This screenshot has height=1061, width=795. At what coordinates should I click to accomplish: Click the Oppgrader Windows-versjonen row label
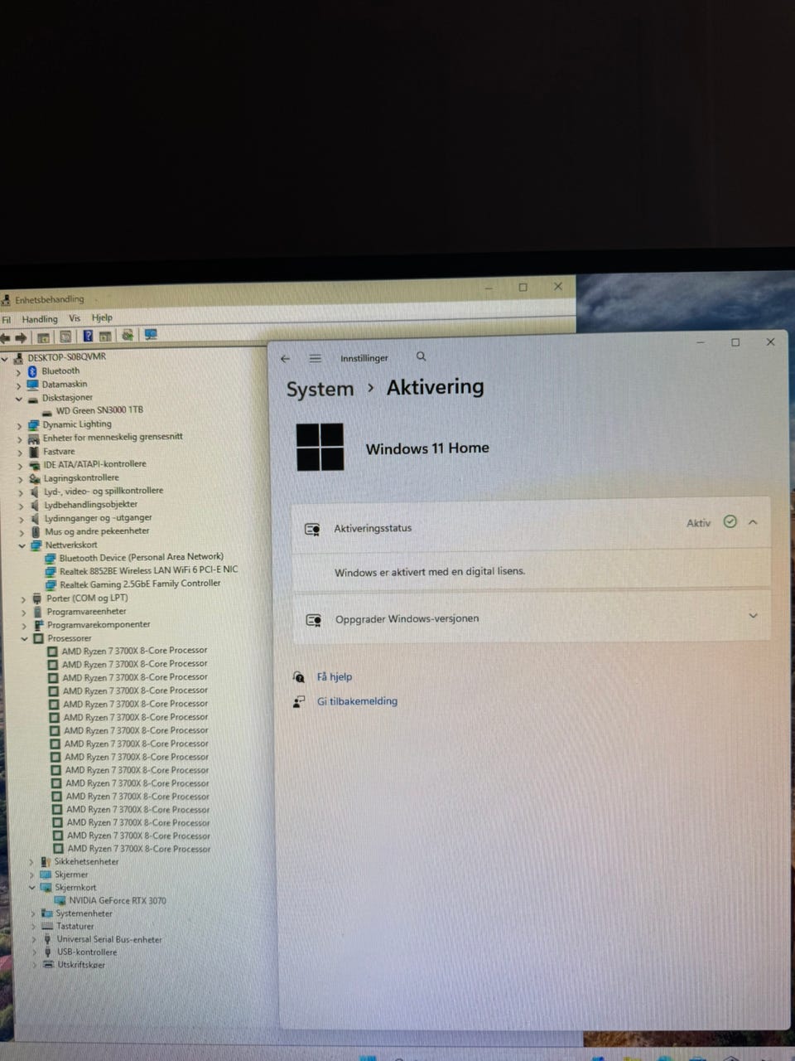(407, 619)
